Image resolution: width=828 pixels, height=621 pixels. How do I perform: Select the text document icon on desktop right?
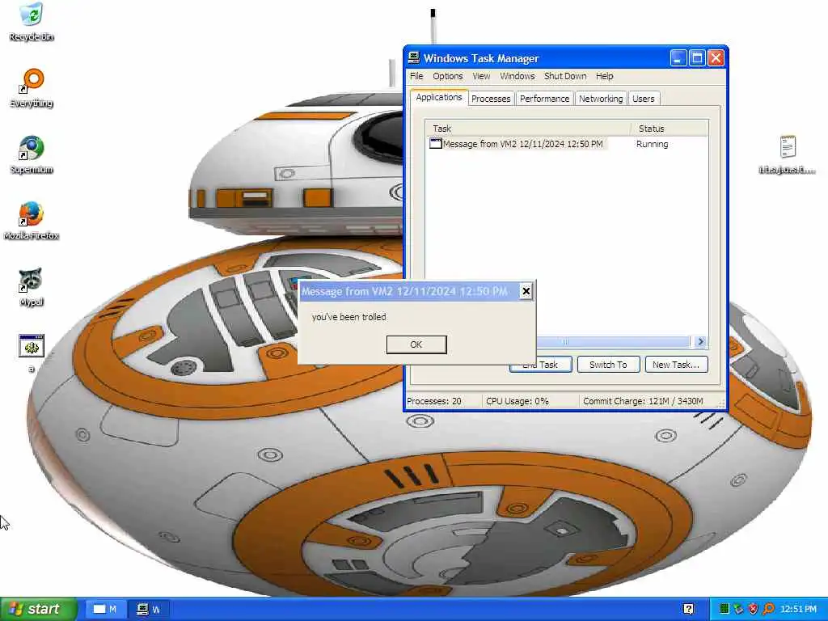[x=788, y=154]
